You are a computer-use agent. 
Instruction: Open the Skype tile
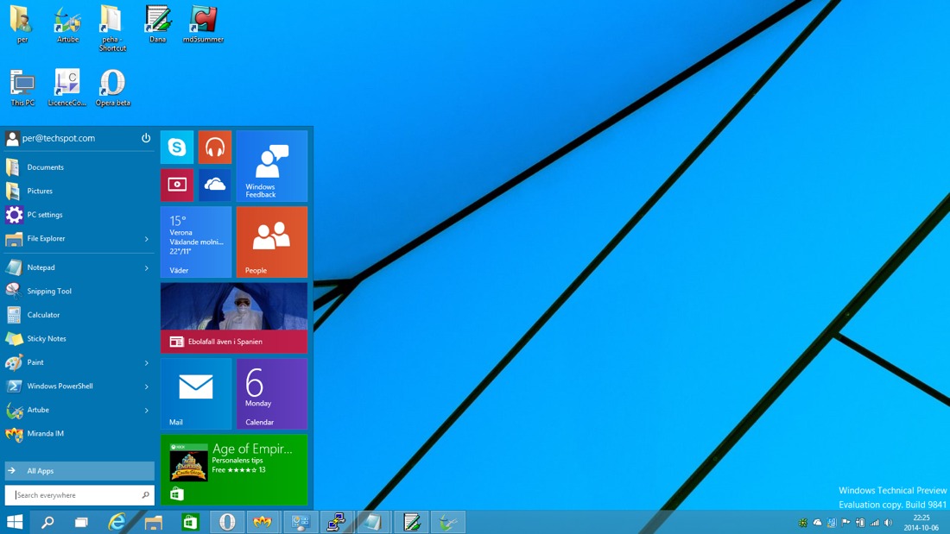tap(177, 148)
